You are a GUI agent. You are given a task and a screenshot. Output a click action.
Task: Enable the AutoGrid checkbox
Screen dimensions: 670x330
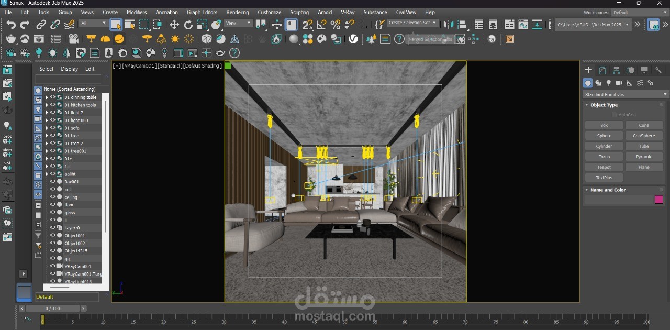614,115
